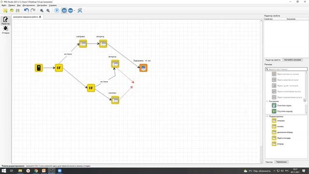The height and width of the screenshot is (174, 309).
Task: Open settings via wrench tools icon
Action: click(80, 11)
